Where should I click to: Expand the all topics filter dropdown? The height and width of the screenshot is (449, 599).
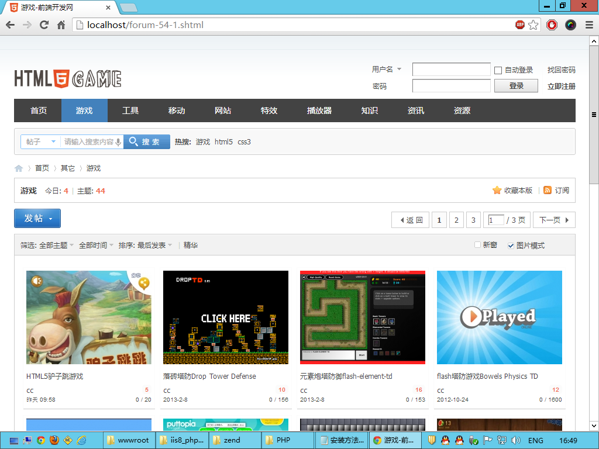pyautogui.click(x=57, y=246)
